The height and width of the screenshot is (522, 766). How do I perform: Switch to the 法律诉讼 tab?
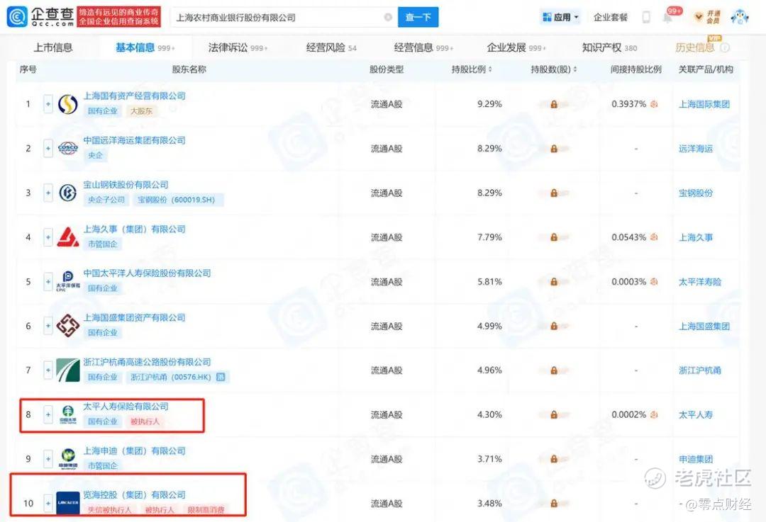pos(238,47)
